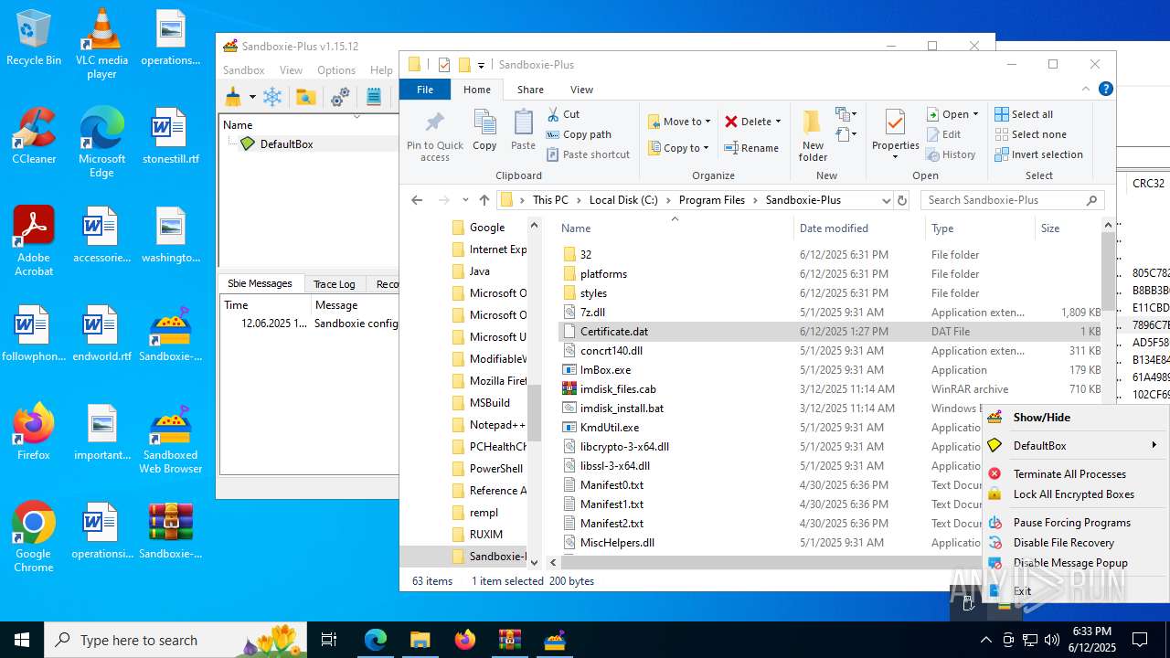Open the Copy to dropdown

tap(678, 148)
